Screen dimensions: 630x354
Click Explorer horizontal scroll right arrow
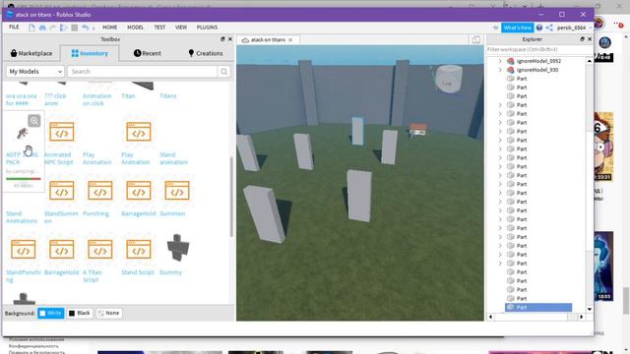(x=582, y=317)
